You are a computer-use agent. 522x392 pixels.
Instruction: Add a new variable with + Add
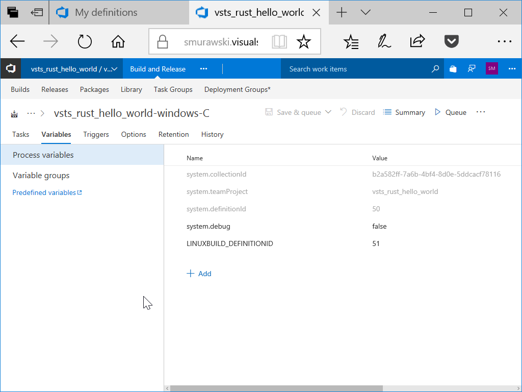pos(199,274)
